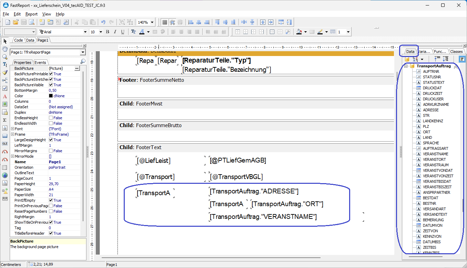Screen dimensions: 467x268
Task: Switch to the Classes tab in data panel
Action: pyautogui.click(x=456, y=52)
